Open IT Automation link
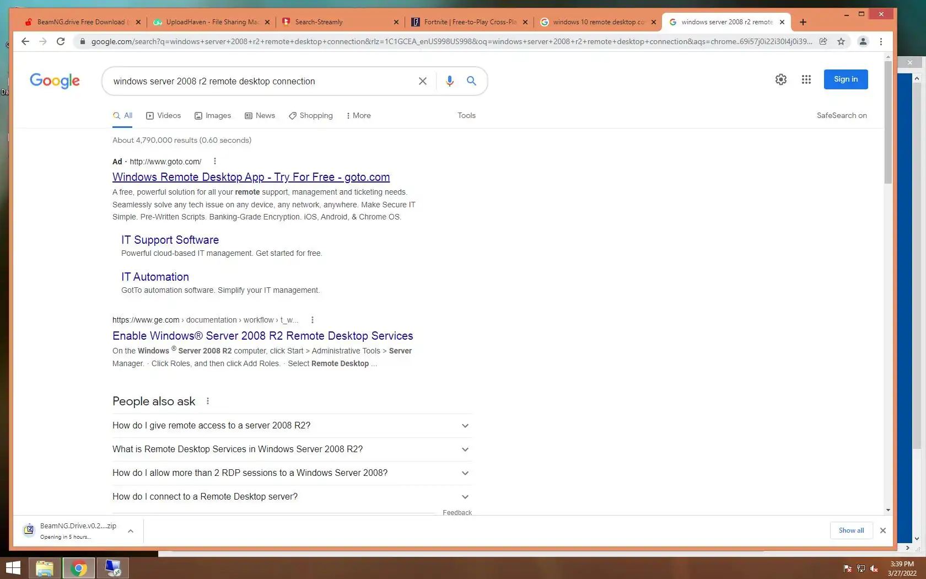The height and width of the screenshot is (579, 926). click(x=155, y=277)
